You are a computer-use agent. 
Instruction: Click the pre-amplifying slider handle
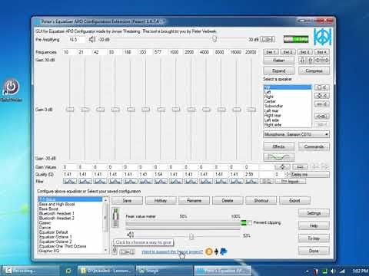[214, 39]
